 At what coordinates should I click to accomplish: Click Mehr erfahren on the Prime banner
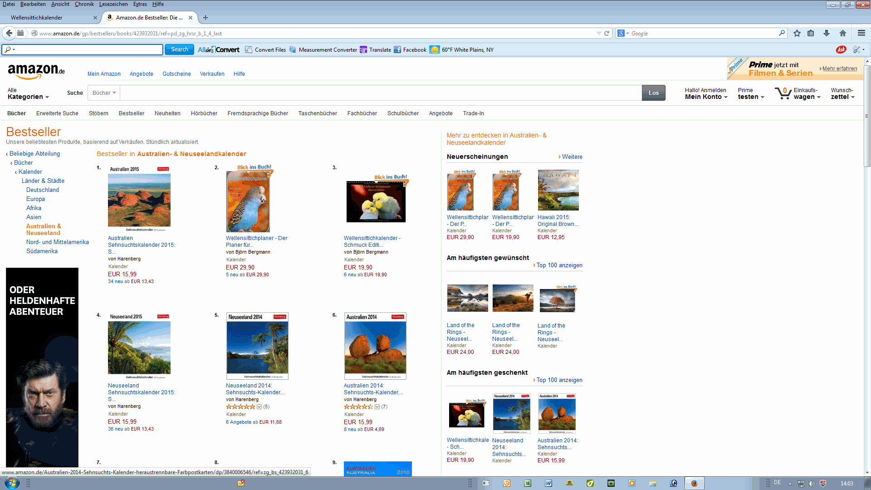pyautogui.click(x=840, y=69)
